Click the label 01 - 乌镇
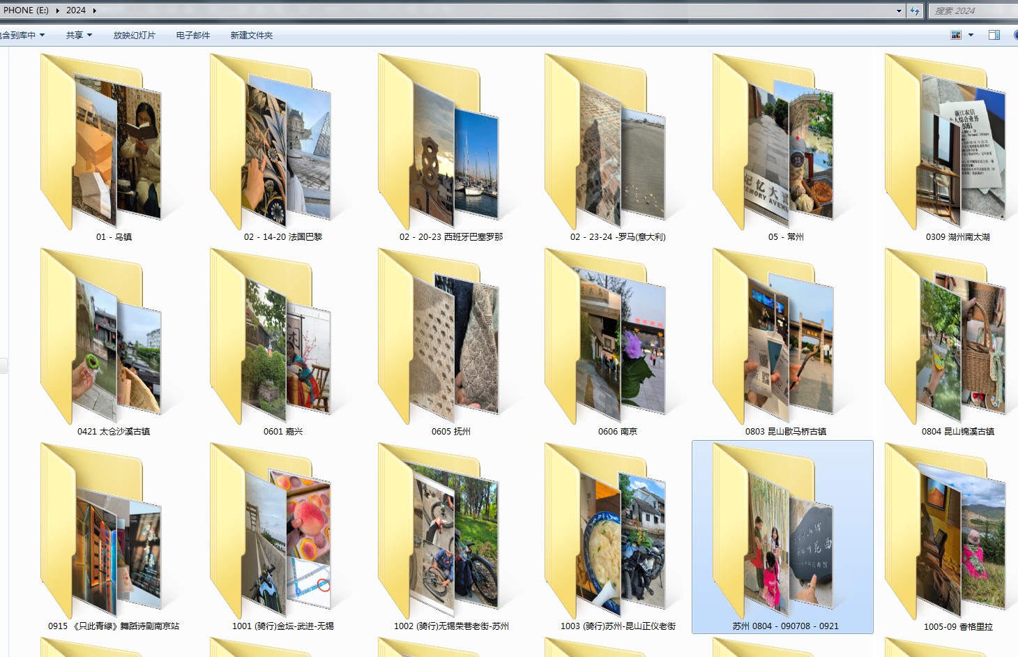The width and height of the screenshot is (1018, 657). (x=114, y=237)
